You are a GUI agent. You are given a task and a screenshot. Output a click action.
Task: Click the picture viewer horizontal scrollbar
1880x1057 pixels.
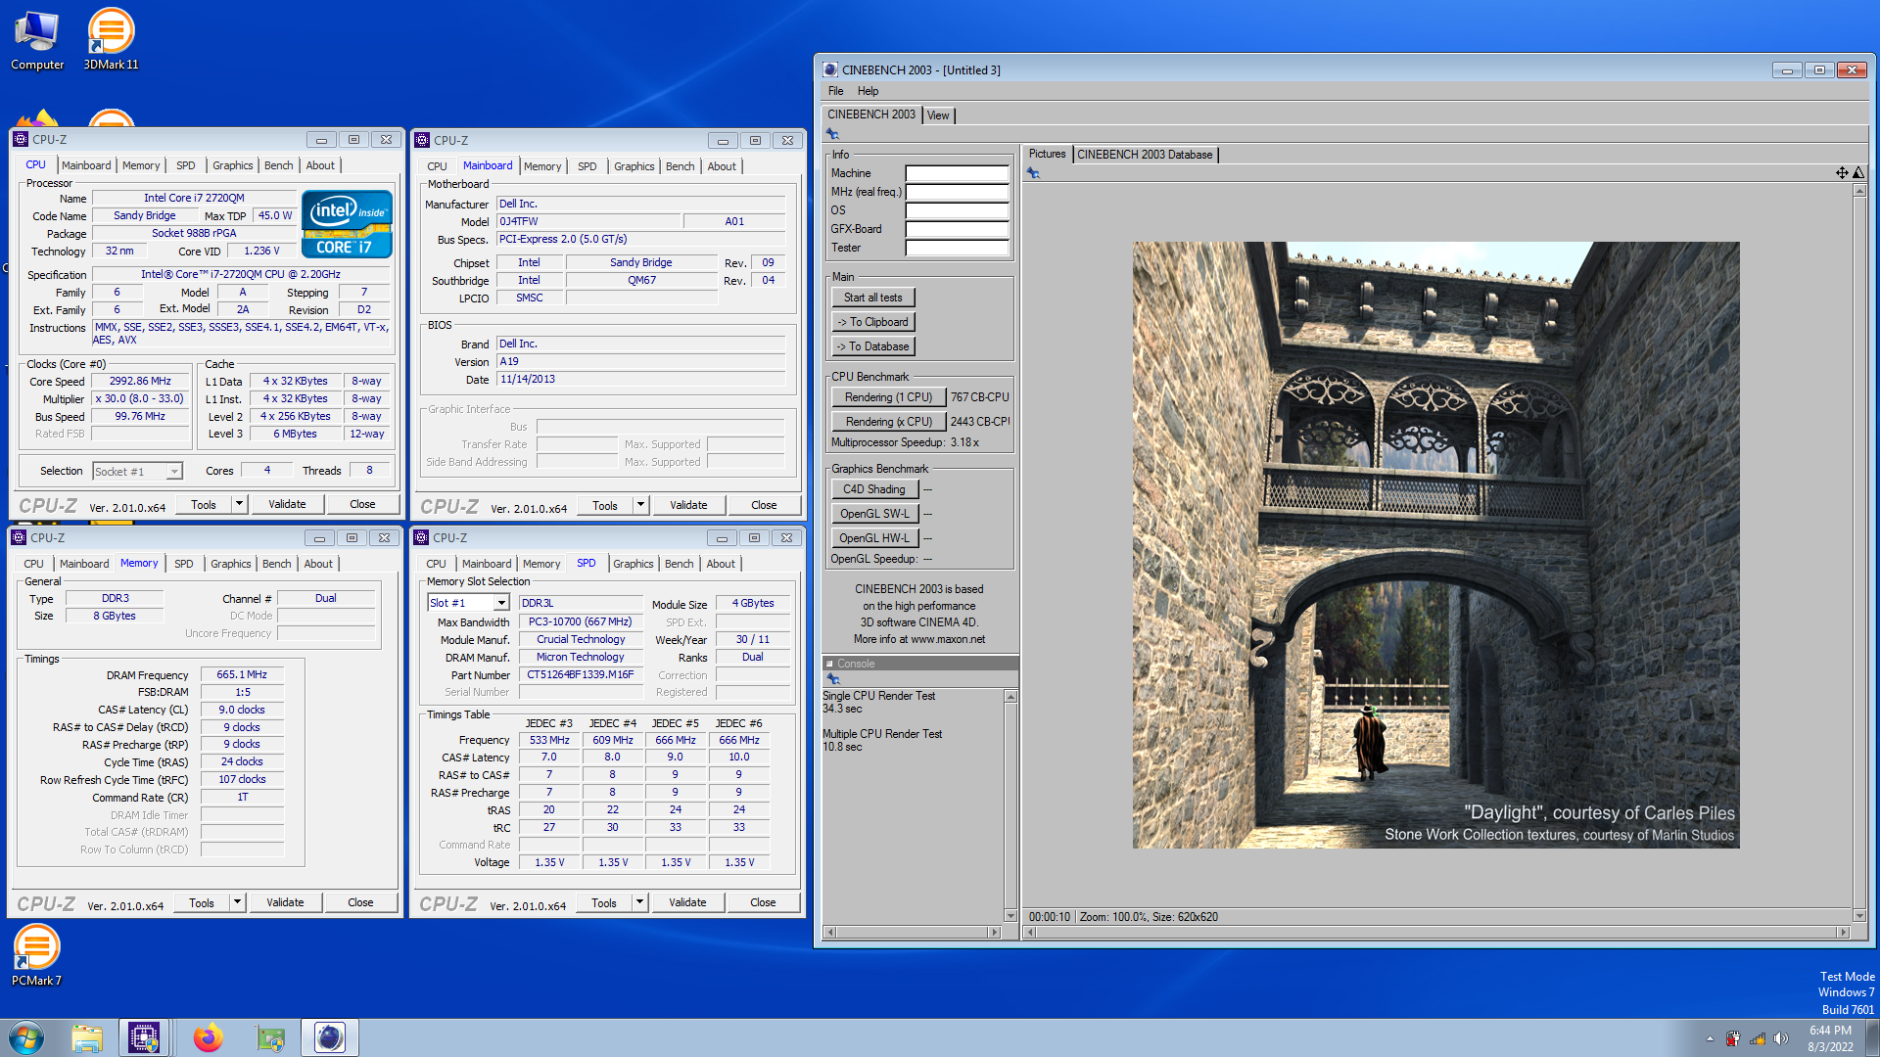click(x=1437, y=933)
